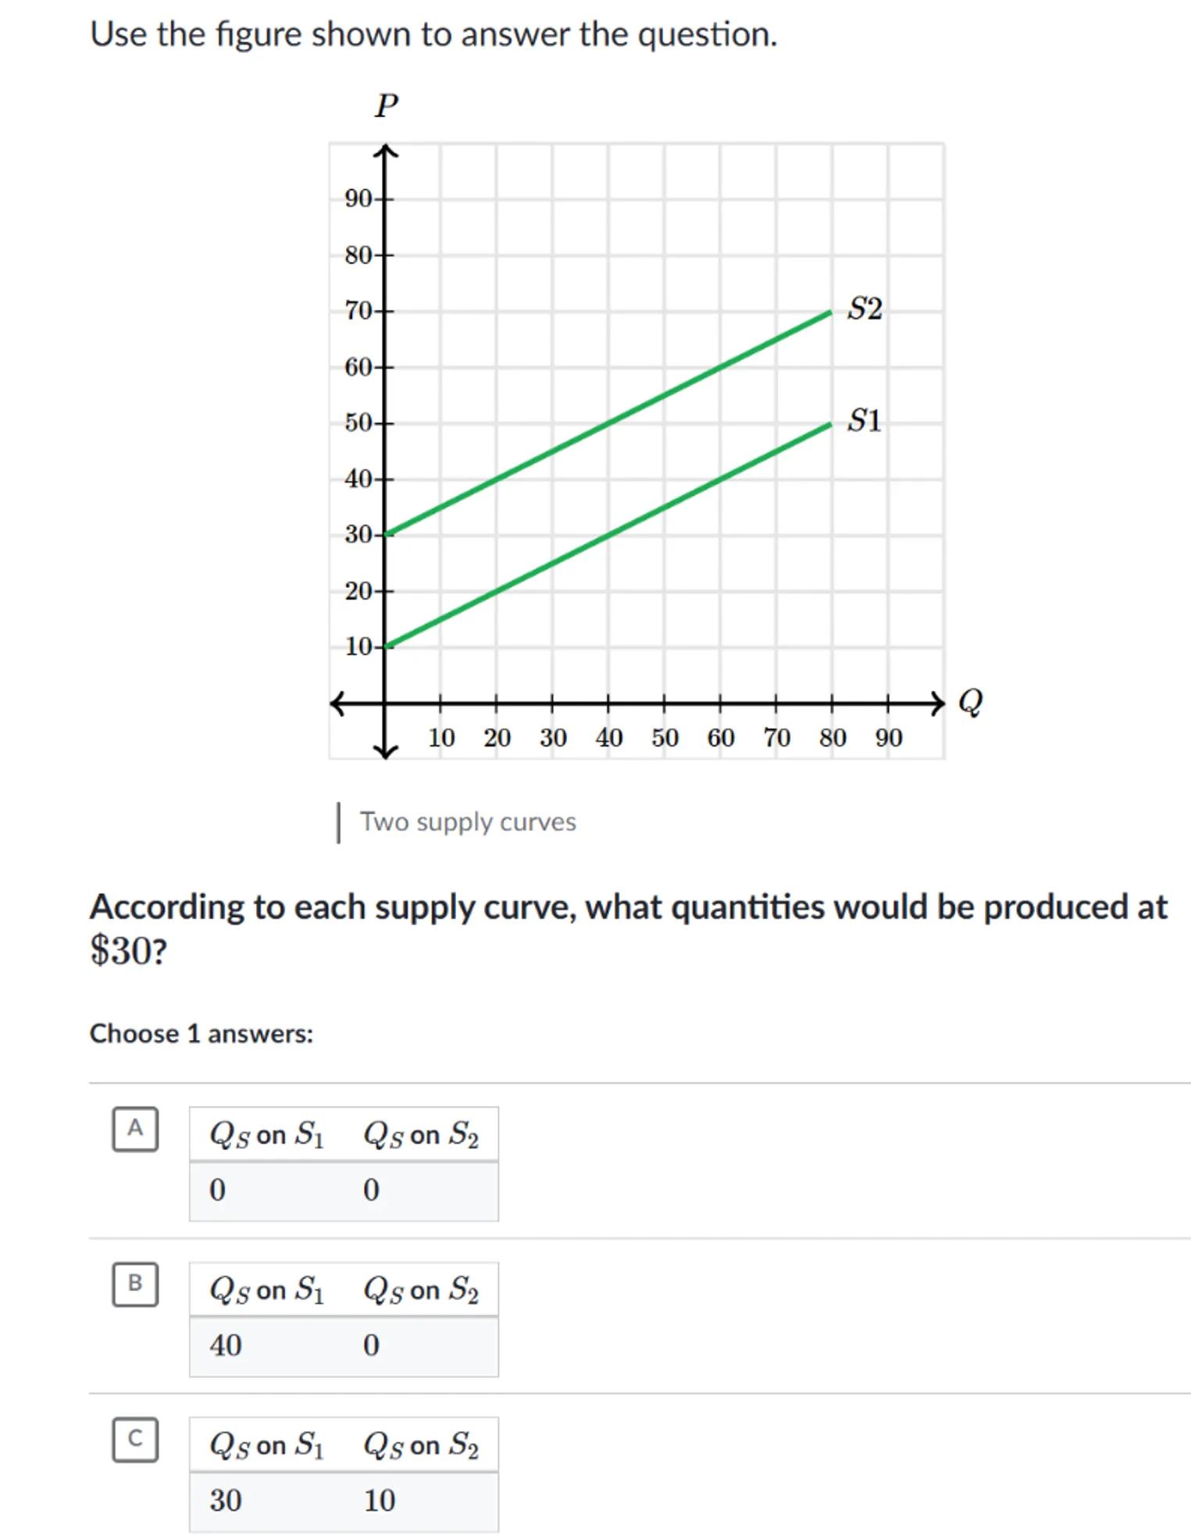
Task: Click the 'Choose 1 answers:' prompt text
Action: [x=201, y=1034]
